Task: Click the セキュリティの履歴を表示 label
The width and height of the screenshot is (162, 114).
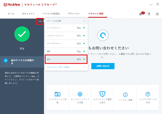Action: 103,101
